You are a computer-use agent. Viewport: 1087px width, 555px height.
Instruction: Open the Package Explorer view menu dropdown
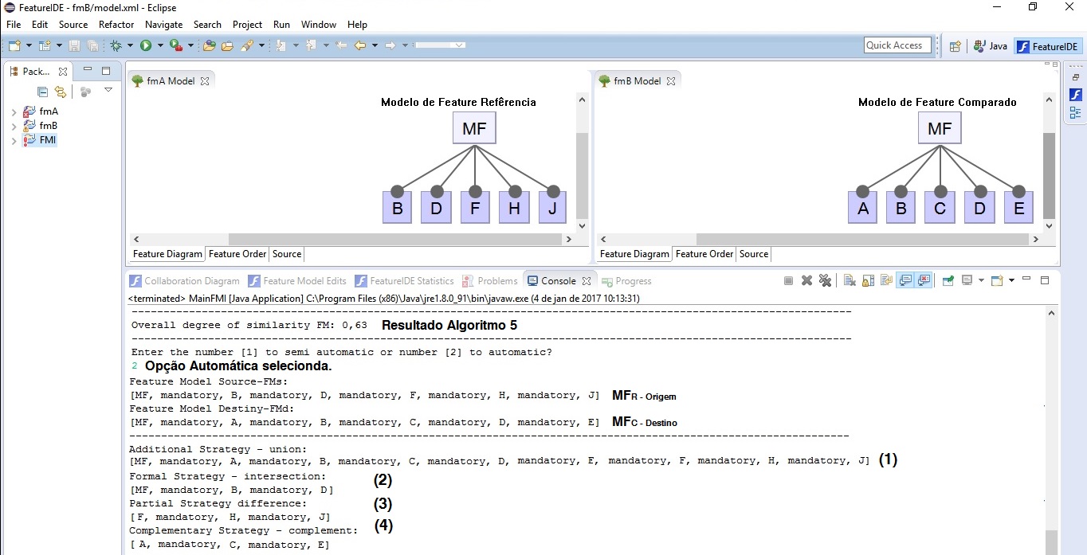pyautogui.click(x=108, y=90)
